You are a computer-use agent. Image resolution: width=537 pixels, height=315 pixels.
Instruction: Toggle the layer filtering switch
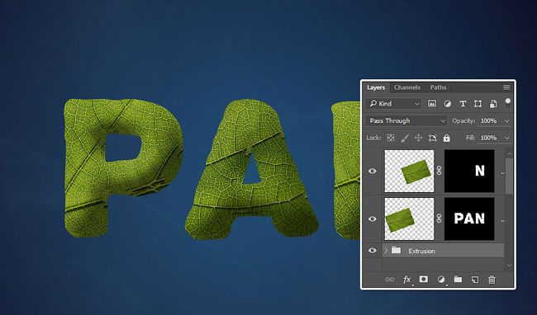[507, 104]
